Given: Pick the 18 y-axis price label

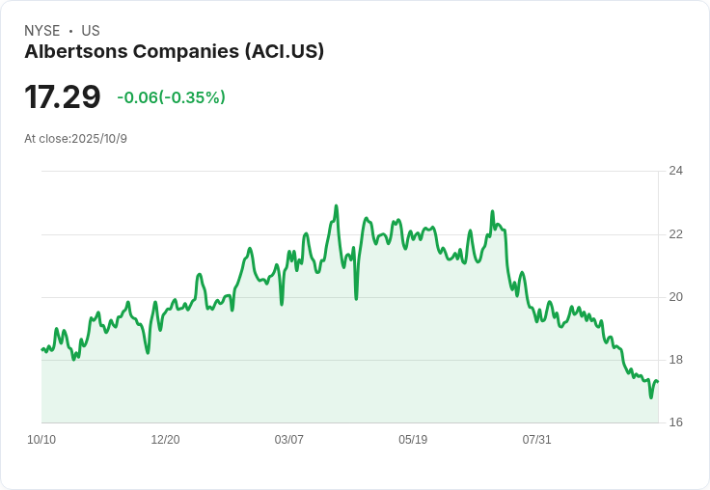Looking at the screenshot, I should click(x=675, y=360).
